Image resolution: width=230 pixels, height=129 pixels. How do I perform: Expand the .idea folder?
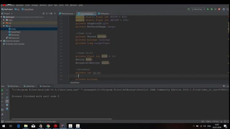pos(4,20)
